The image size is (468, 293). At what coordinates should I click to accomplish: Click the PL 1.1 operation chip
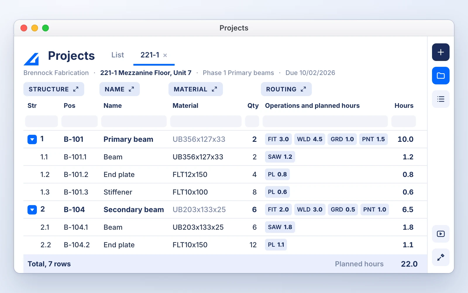pos(276,245)
